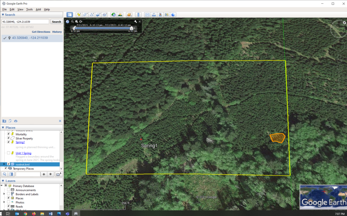The height and width of the screenshot is (216, 347).
Task: Uncheck the Temporary Places checkbox
Action: click(x=6, y=168)
